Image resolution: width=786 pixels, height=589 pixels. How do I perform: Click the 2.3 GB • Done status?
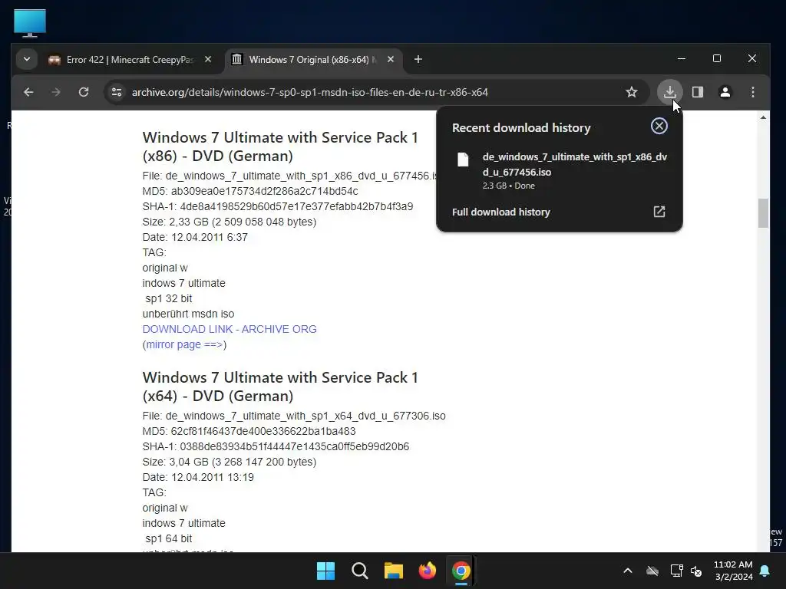point(508,186)
